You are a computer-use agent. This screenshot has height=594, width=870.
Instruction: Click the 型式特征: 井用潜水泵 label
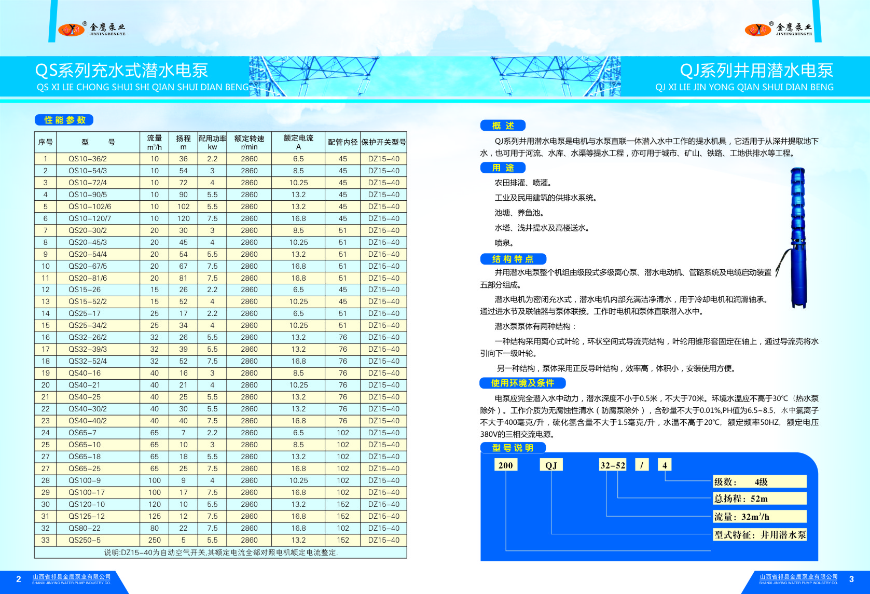click(x=760, y=534)
